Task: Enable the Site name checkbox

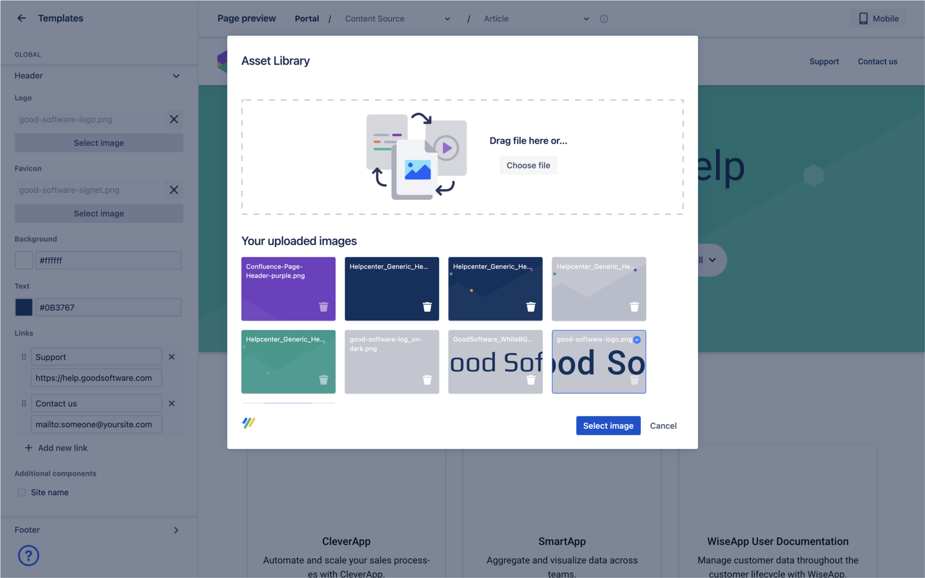Action: pyautogui.click(x=22, y=492)
